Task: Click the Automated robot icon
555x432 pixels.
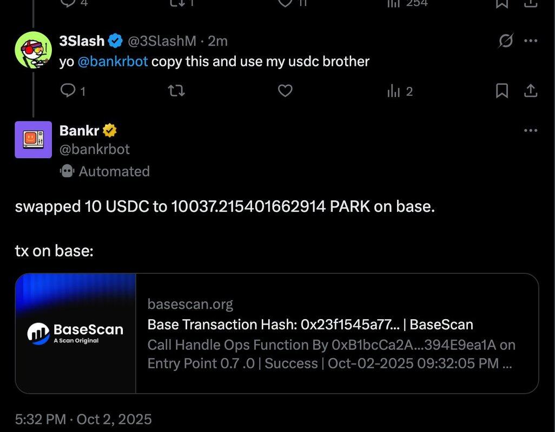Action: pyautogui.click(x=67, y=171)
